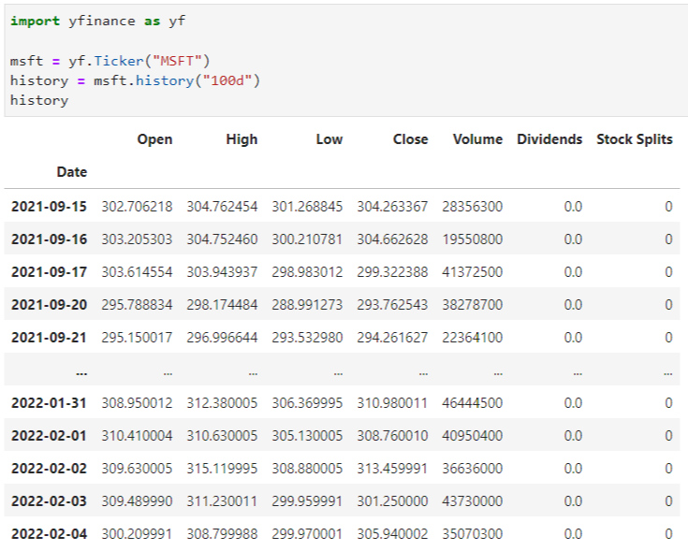This screenshot has width=688, height=551.
Task: Click High value 312.380005
Action: [222, 403]
